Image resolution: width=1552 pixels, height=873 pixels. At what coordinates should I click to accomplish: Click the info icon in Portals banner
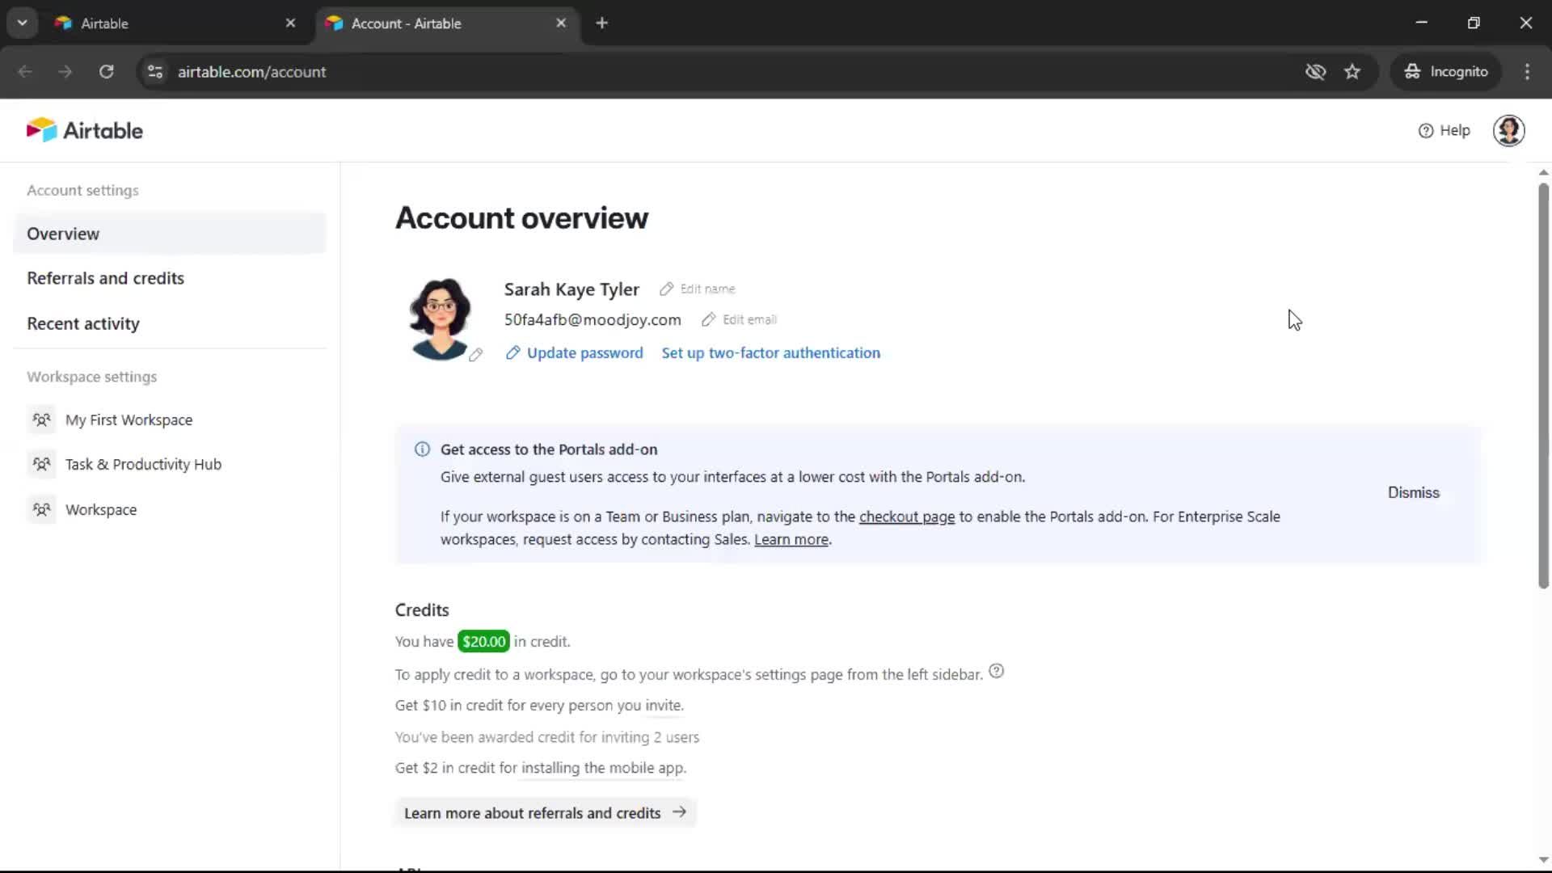[x=422, y=449]
